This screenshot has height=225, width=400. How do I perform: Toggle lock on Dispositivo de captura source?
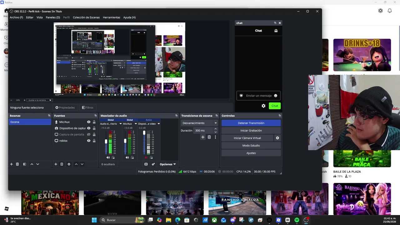(94, 128)
